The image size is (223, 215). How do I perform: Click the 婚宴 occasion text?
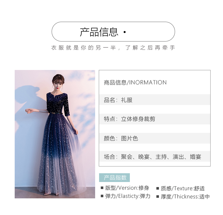(195, 157)
